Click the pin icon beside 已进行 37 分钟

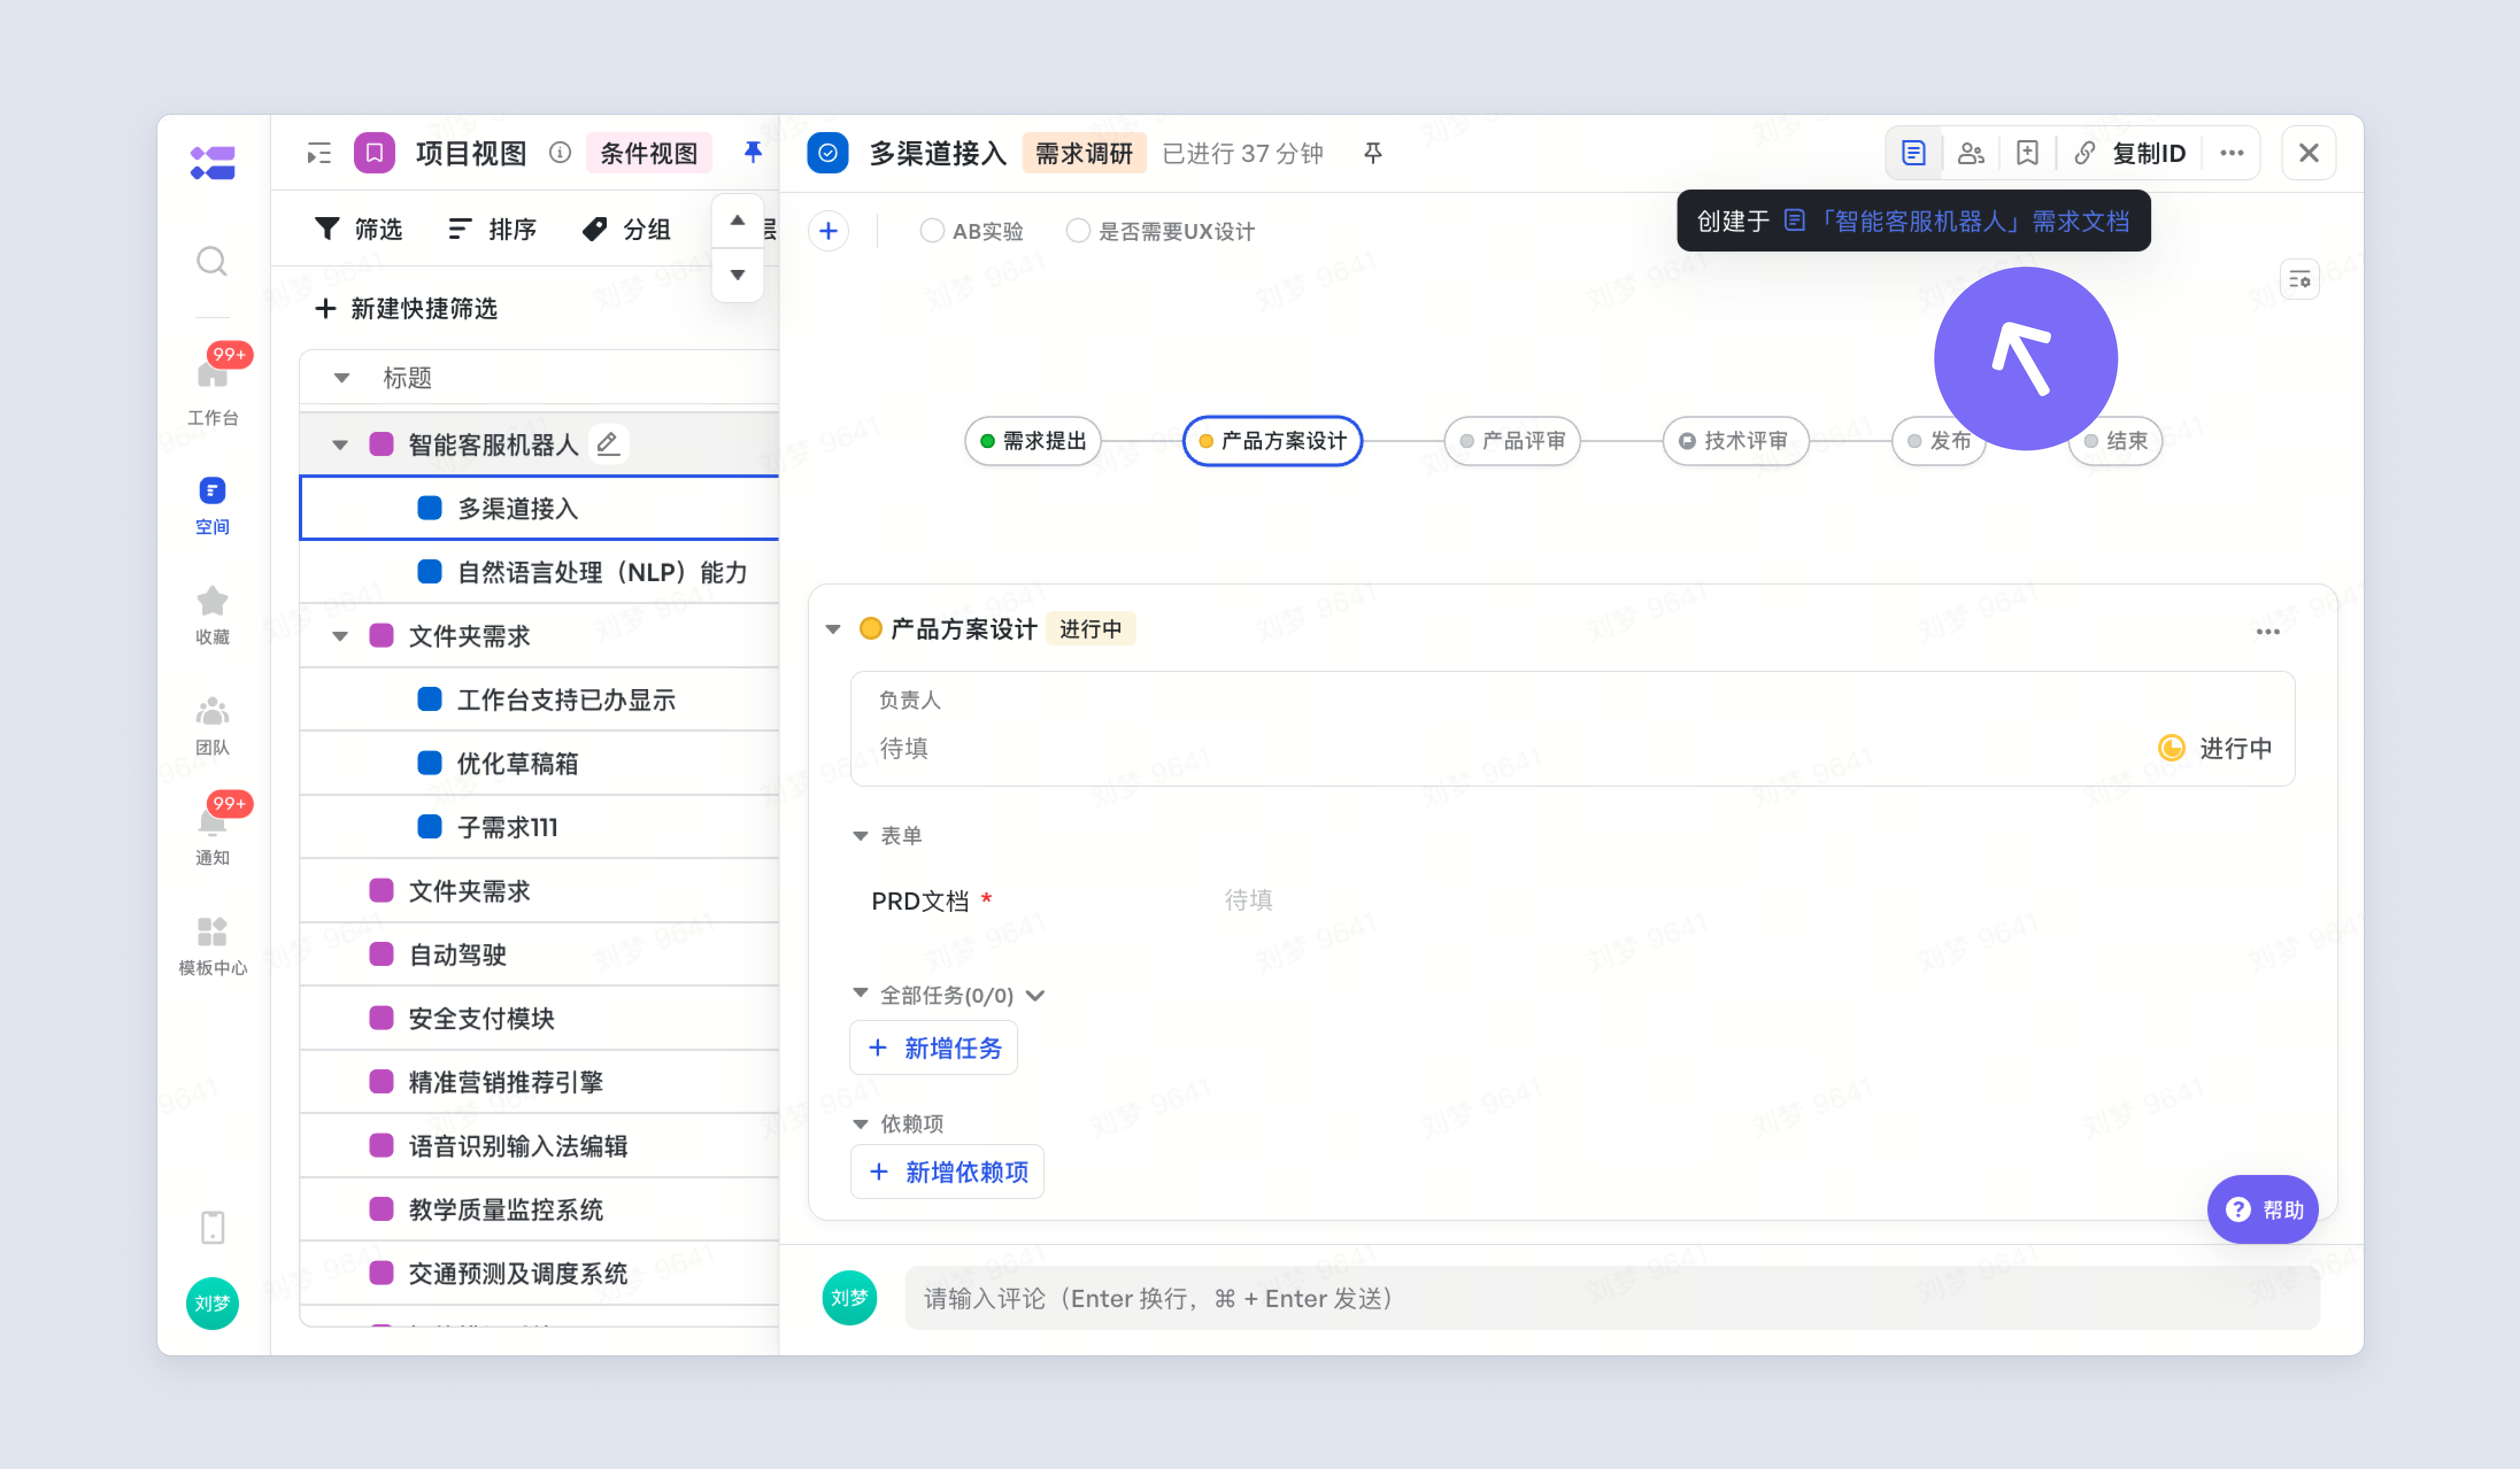tap(1372, 153)
